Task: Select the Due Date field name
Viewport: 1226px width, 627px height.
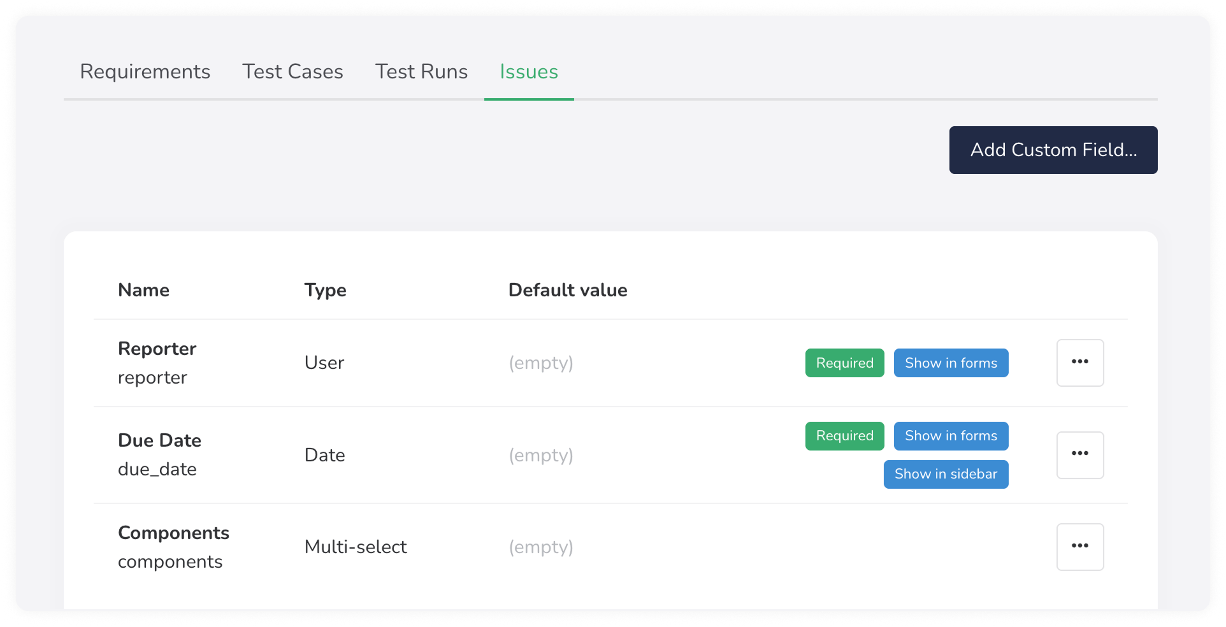Action: pyautogui.click(x=159, y=440)
